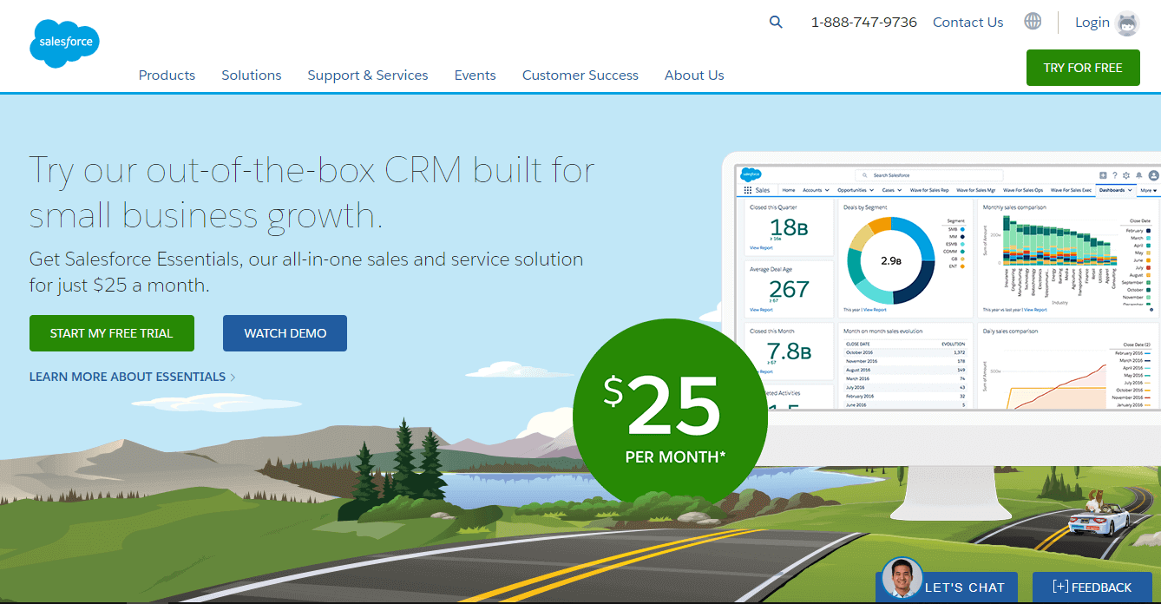Open the FEEDBACK button

[1092, 587]
